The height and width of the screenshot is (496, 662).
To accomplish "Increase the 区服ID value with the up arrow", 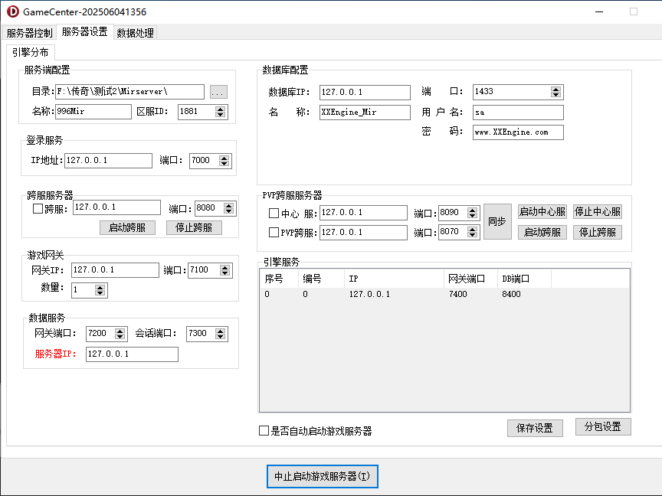I will pos(221,109).
